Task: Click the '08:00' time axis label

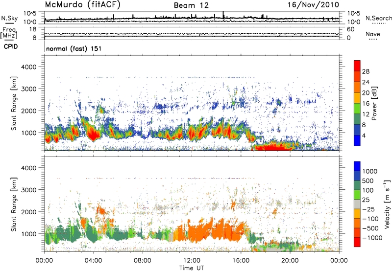Action: pos(143,261)
